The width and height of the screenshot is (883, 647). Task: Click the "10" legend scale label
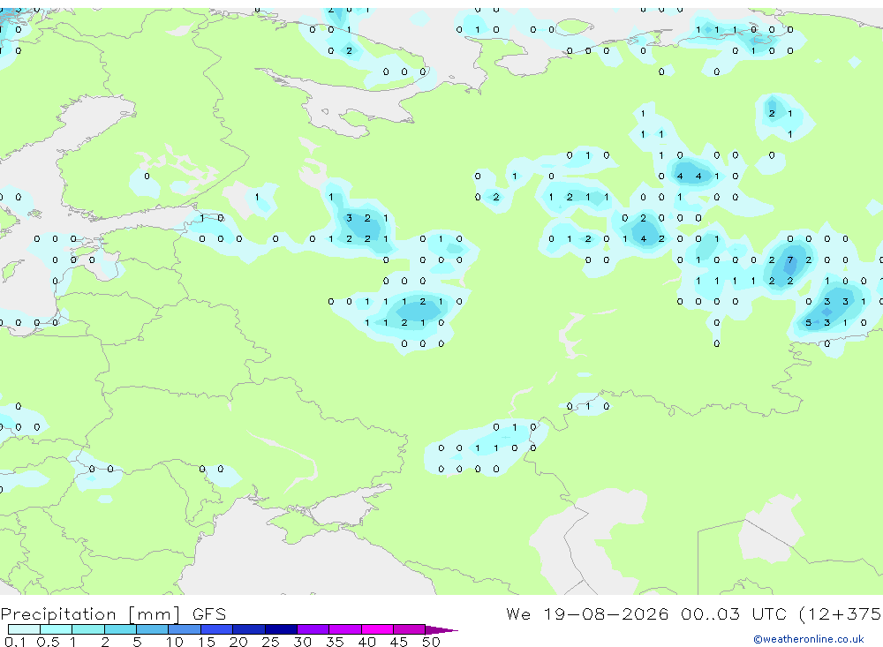click(174, 642)
